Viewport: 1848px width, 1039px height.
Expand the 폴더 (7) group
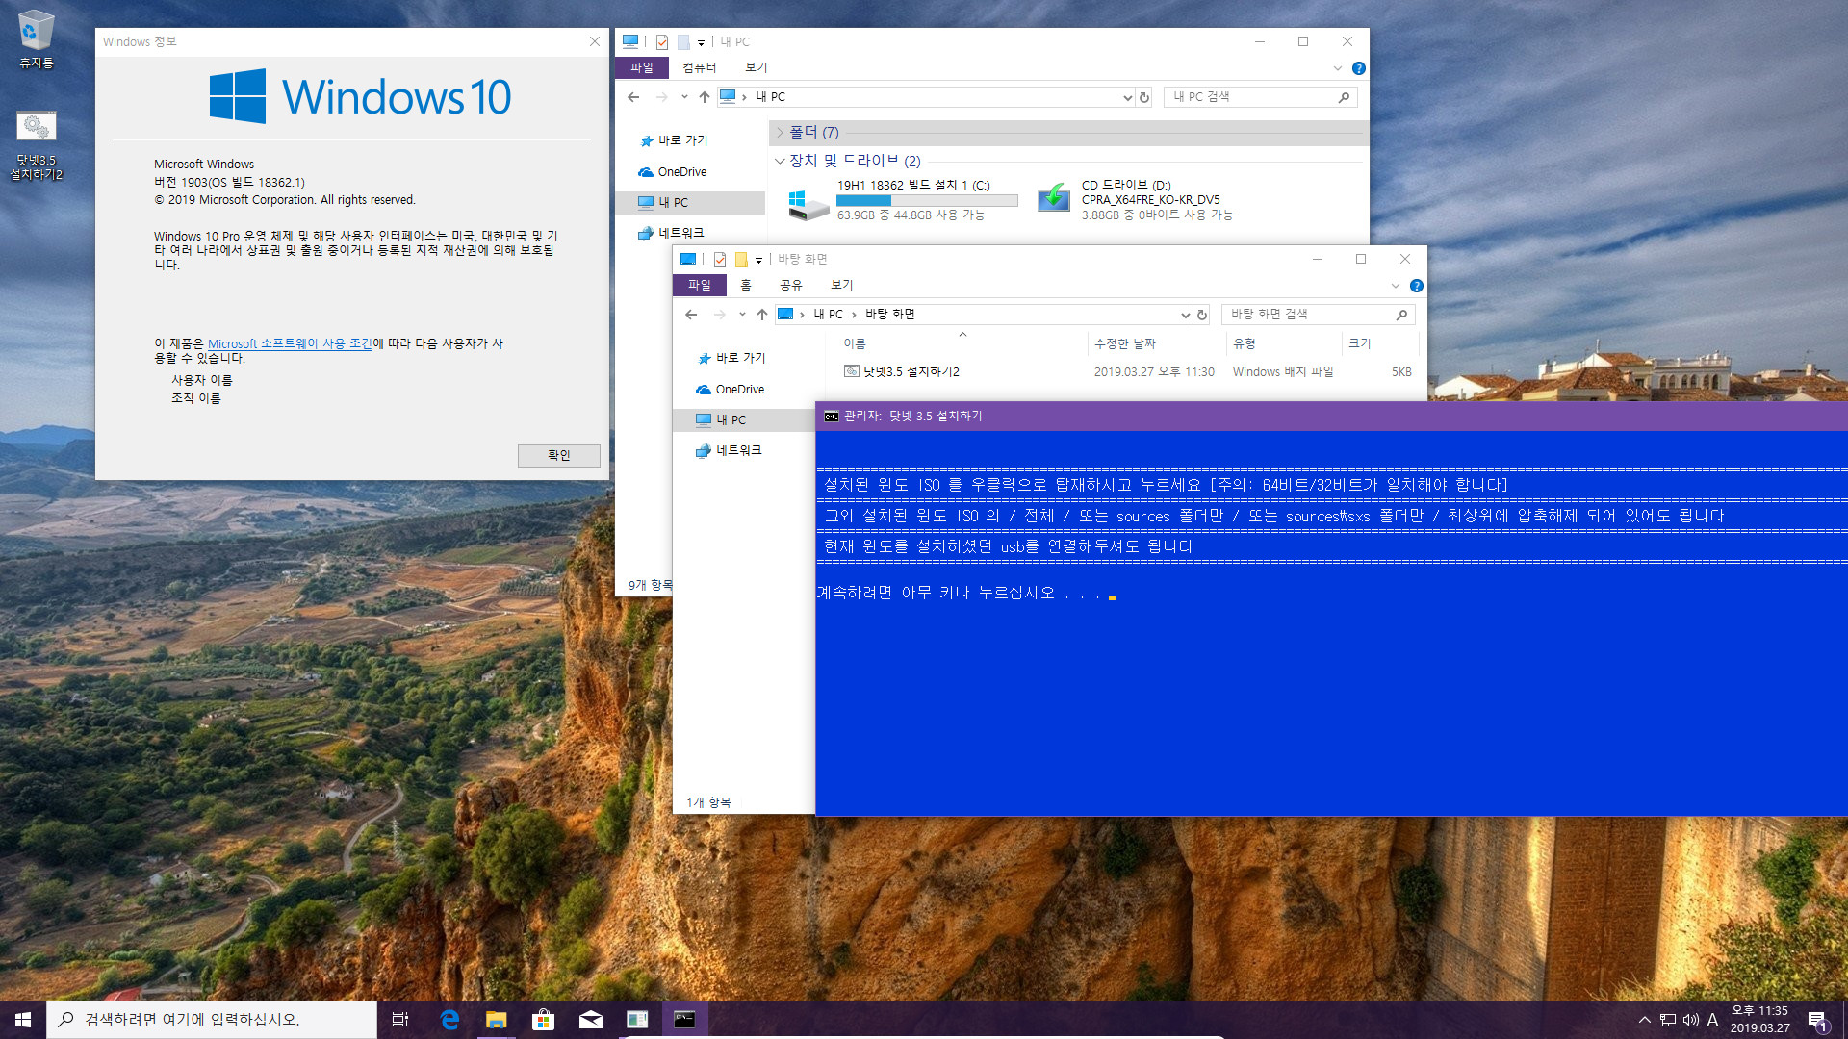tap(781, 133)
